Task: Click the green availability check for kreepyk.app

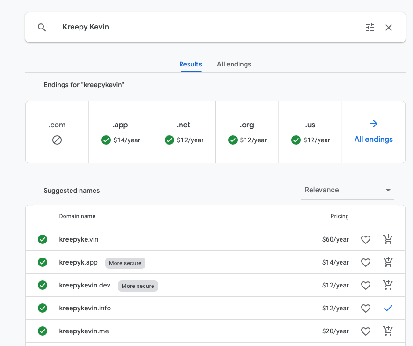Action: click(x=43, y=262)
